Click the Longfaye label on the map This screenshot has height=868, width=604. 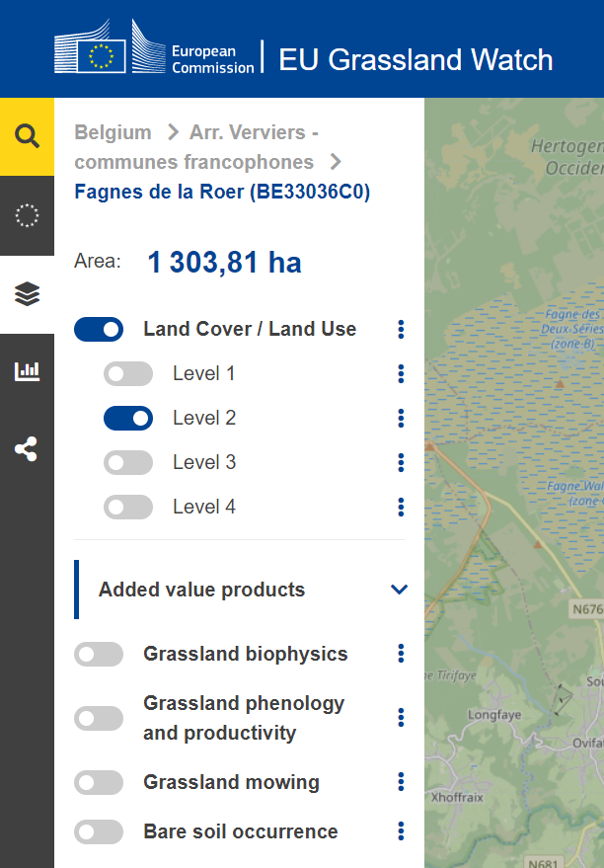492,715
